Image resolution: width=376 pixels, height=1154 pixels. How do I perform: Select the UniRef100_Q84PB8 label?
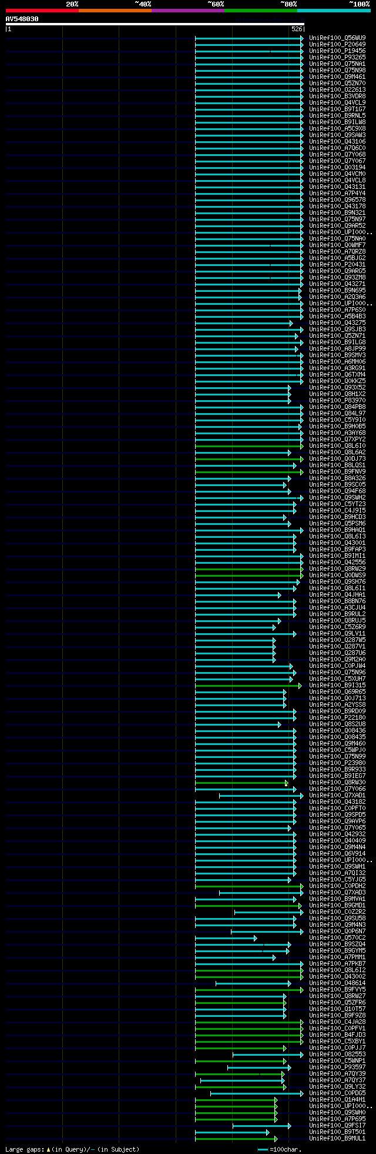point(337,407)
